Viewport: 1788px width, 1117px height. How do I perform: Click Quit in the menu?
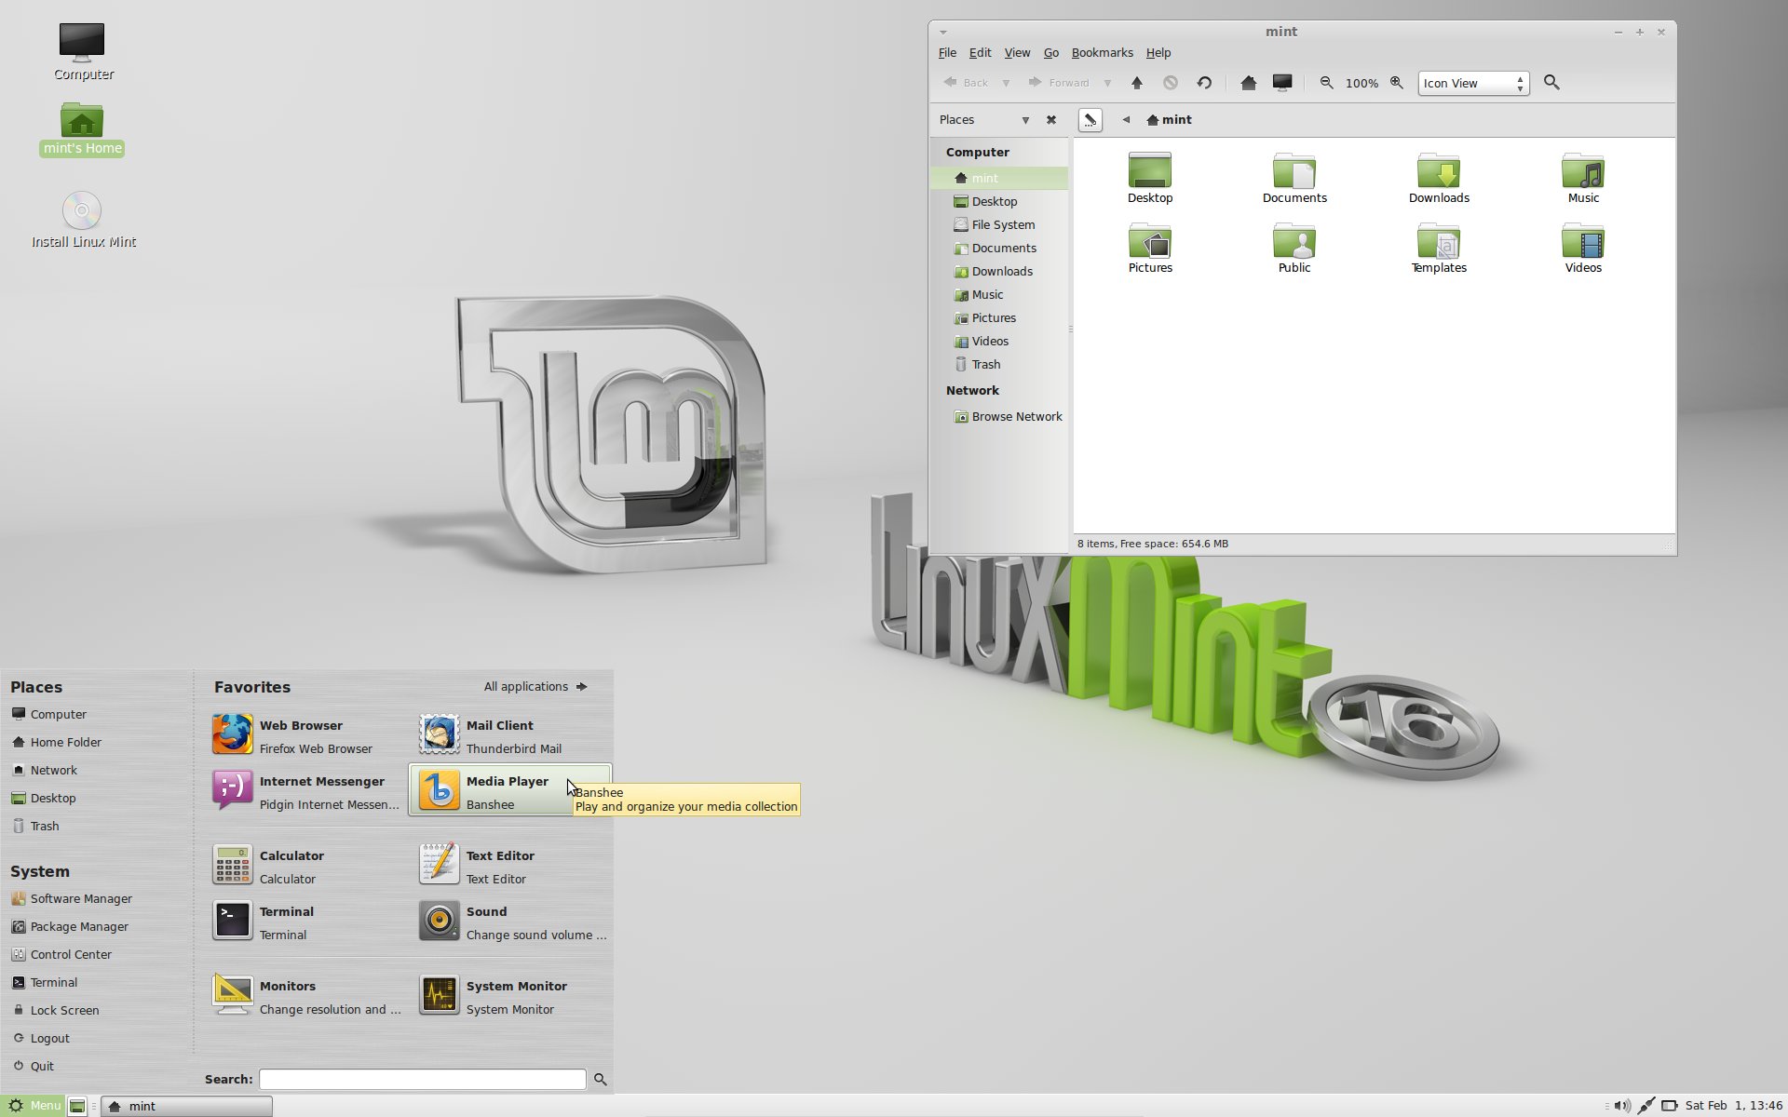tap(33, 1067)
